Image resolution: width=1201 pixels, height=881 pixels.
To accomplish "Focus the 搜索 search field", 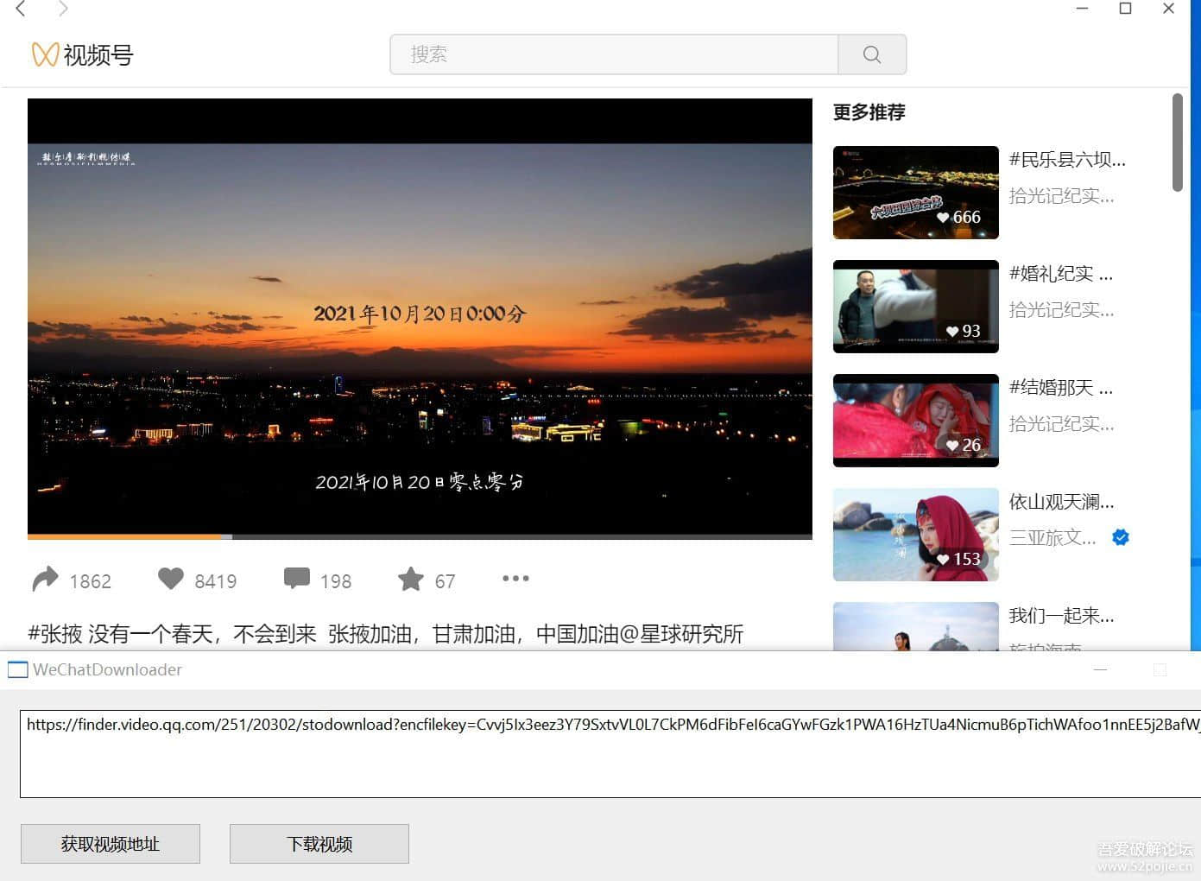I will click(614, 54).
